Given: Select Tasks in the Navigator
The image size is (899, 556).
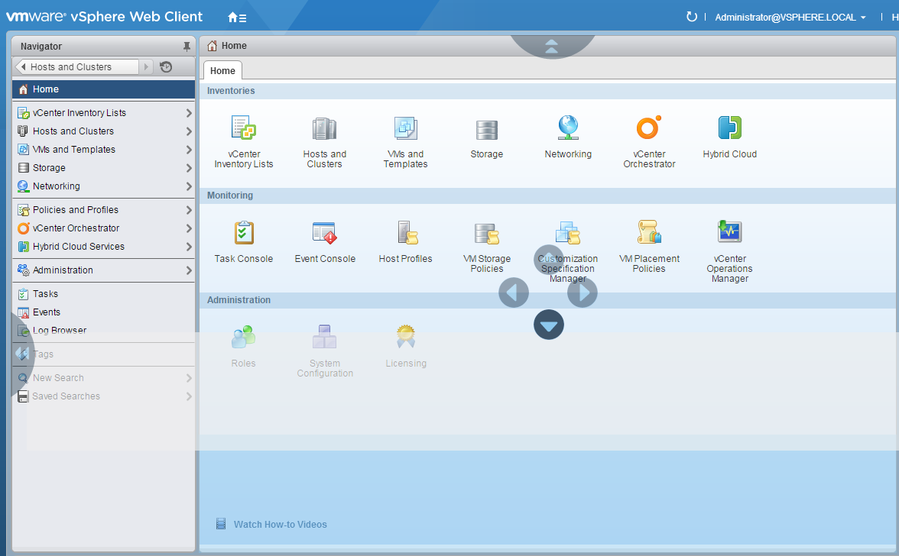Looking at the screenshot, I should pos(45,294).
